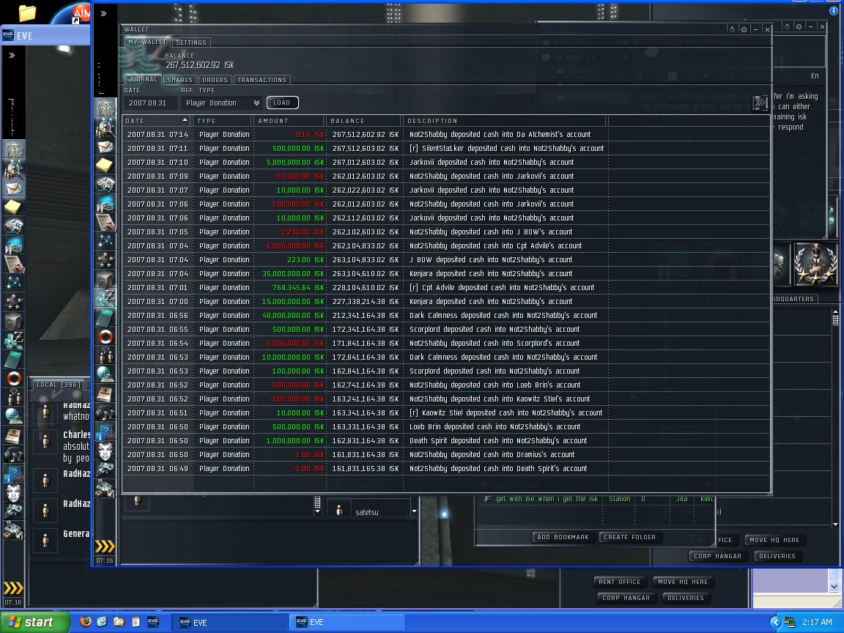Open EVE Mail in front EVE sidebar

click(x=105, y=146)
